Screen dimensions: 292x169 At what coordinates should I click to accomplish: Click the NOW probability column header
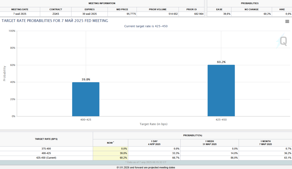[110, 143]
